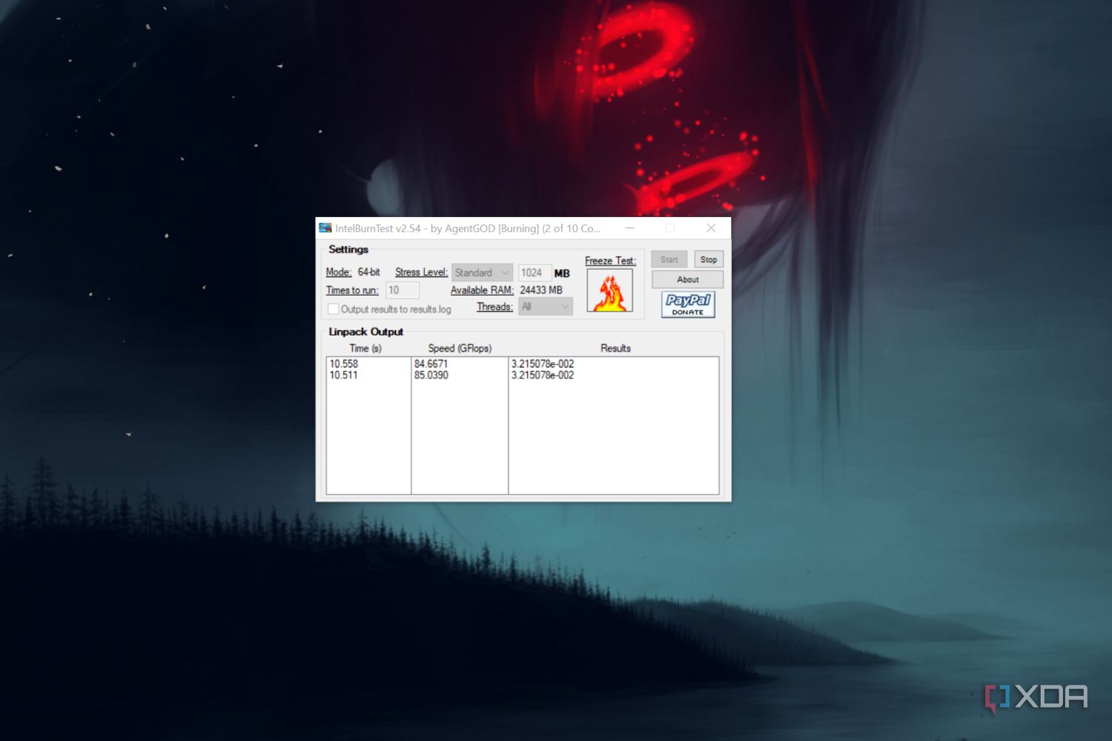Click the PayPal Donate icon

tap(686, 305)
